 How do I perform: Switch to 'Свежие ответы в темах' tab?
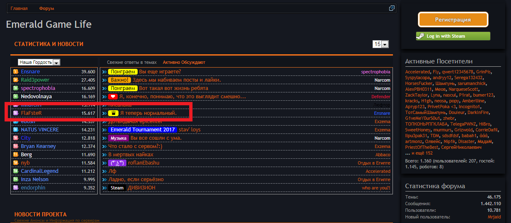(132, 62)
